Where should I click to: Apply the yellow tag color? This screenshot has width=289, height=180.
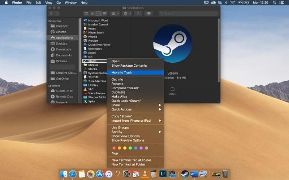[125, 148]
